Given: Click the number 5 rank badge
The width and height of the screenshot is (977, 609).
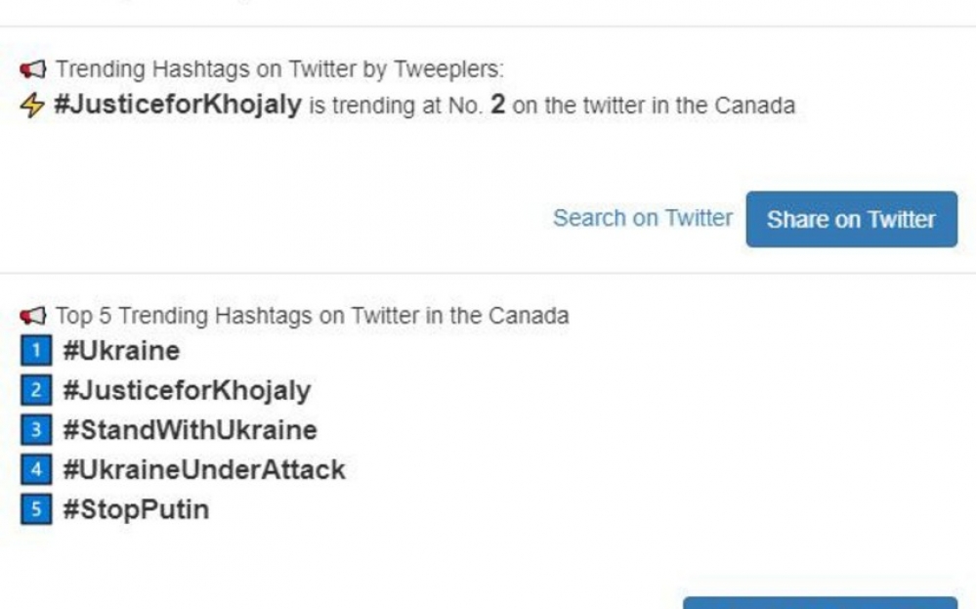Looking at the screenshot, I should tap(35, 510).
